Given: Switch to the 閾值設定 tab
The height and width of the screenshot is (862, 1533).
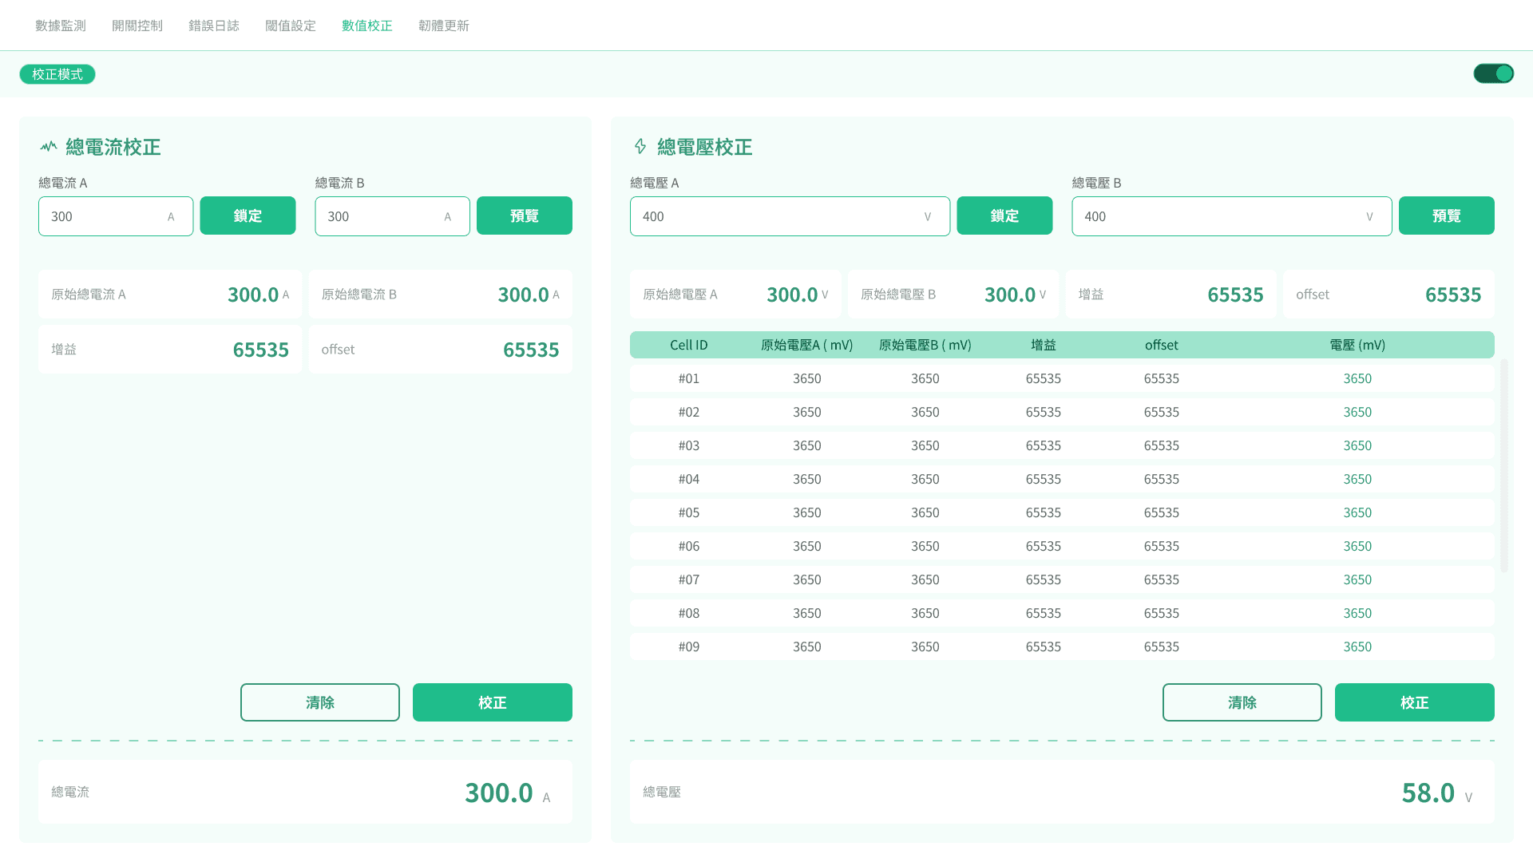Looking at the screenshot, I should pos(290,25).
